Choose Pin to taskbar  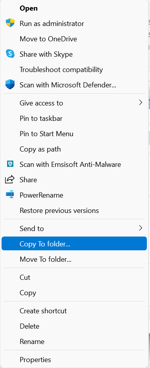74,118
